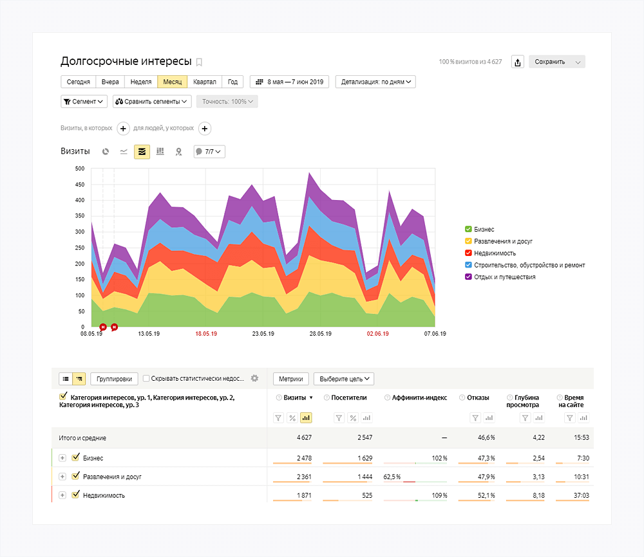This screenshot has width=644, height=557.
Task: Open the Сравнить сегменты dropdown
Action: click(152, 101)
